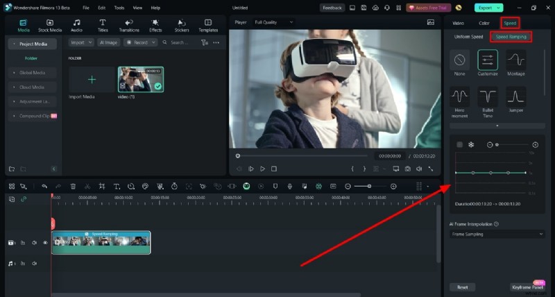Image resolution: width=555 pixels, height=297 pixels.
Task: Select the Speed Ramping timeline clip
Action: pyautogui.click(x=101, y=242)
